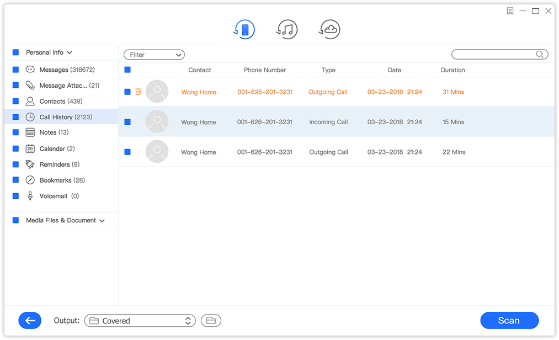The height and width of the screenshot is (340, 559).
Task: Toggle the Messages checkbox
Action: (15, 70)
